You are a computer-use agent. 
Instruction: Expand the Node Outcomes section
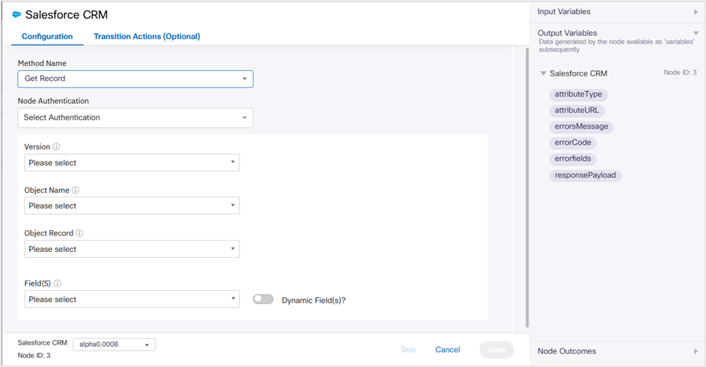[x=696, y=351]
